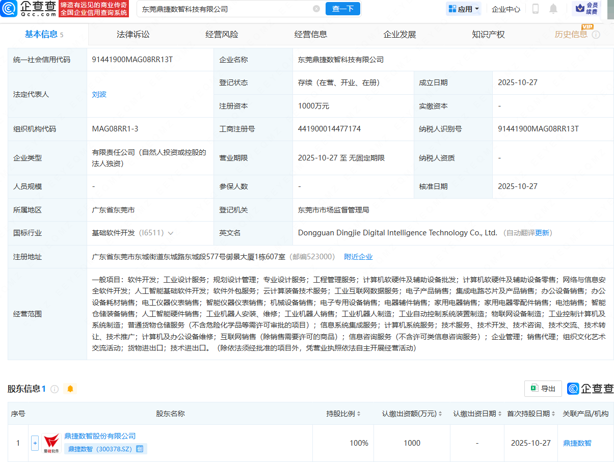The width and height of the screenshot is (614, 462).
Task: Click the info icon next to 股东信息
Action: click(56, 388)
